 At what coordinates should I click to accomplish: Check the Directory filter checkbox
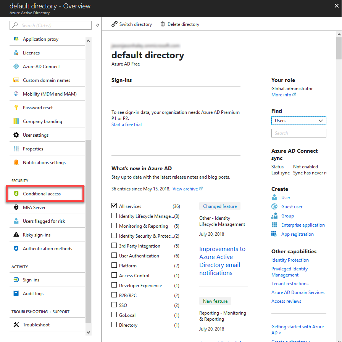point(114,324)
